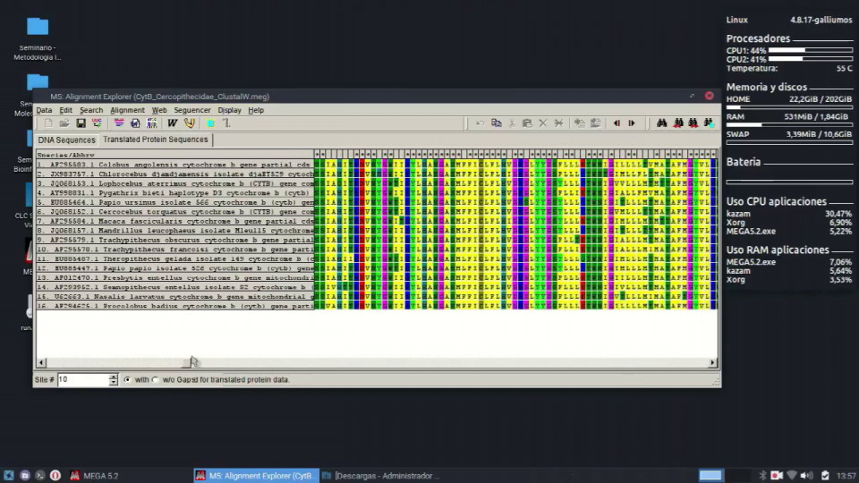Open the Alignment menu
859x483 pixels.
127,110
